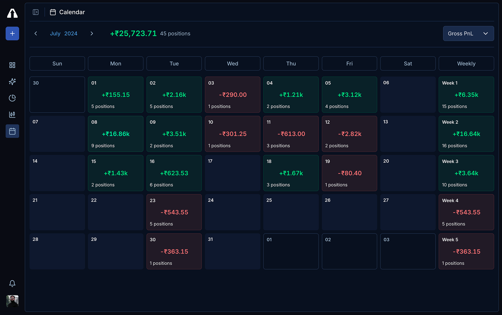Click the app logo at top left
502x315 pixels.
click(x=12, y=13)
